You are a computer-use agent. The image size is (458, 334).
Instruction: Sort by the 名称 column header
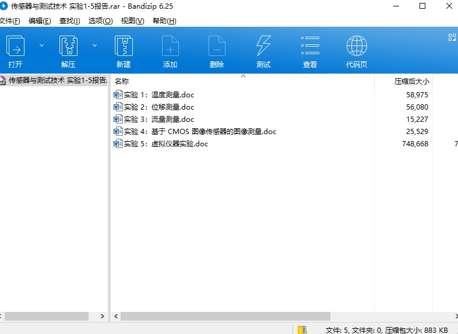coord(122,82)
